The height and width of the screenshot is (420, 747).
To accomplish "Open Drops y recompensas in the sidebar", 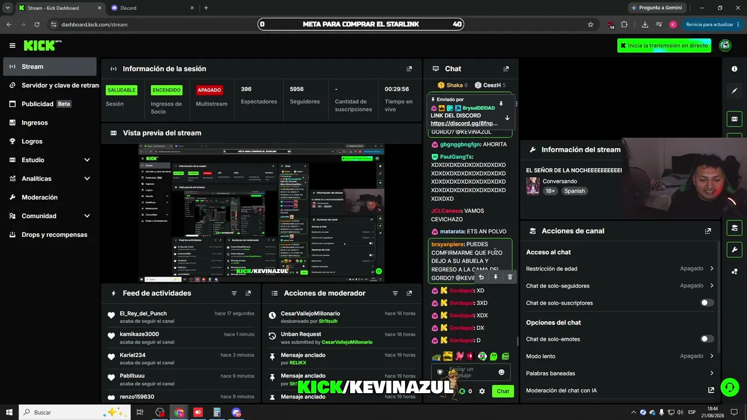I will click(x=50, y=235).
